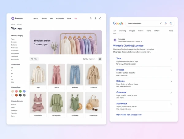Click the Timeless styles hero banner
Screen dimensions: 184x139
[66, 42]
